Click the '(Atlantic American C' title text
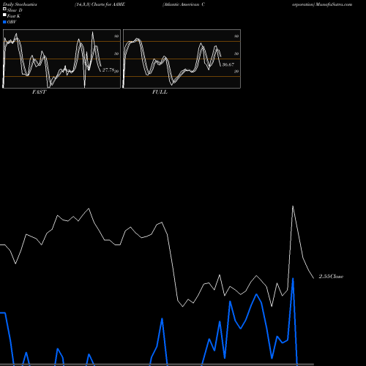 click(x=184, y=4)
